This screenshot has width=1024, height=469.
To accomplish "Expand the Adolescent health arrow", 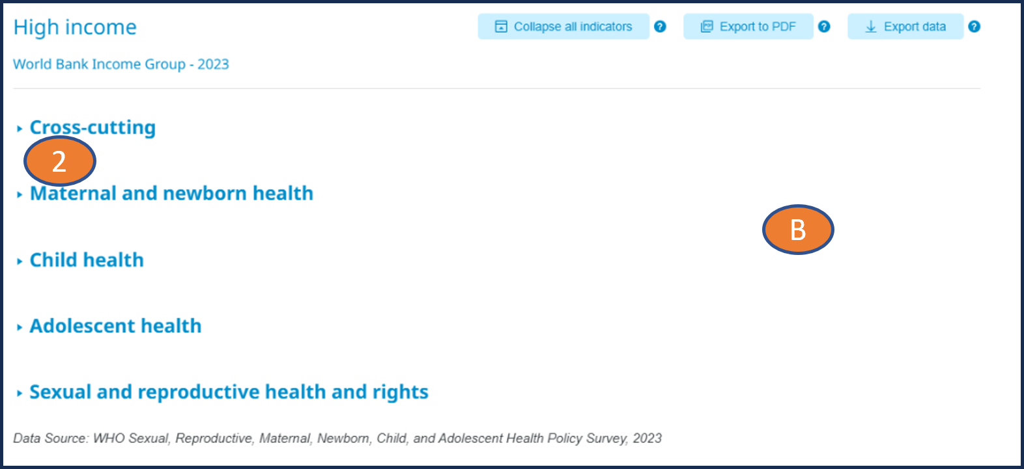I will pyautogui.click(x=20, y=327).
